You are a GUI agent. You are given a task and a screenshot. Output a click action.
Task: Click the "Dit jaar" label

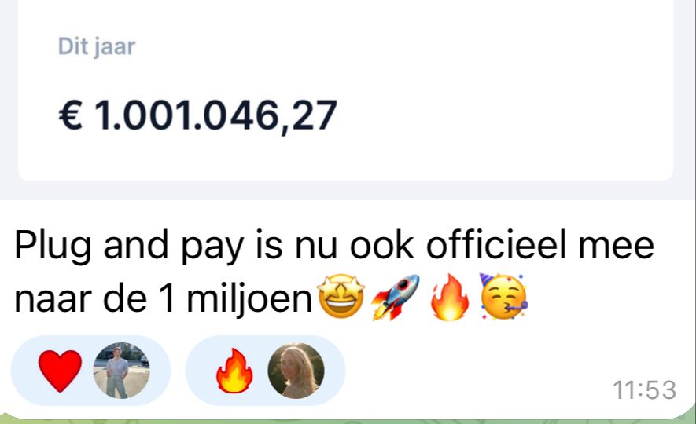point(96,46)
